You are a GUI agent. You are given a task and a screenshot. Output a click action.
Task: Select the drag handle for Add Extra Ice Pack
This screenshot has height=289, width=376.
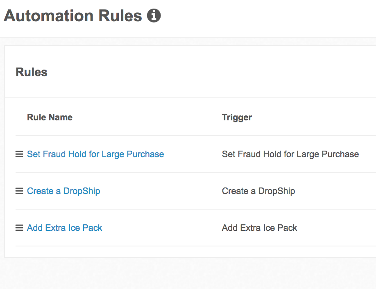[x=19, y=228]
